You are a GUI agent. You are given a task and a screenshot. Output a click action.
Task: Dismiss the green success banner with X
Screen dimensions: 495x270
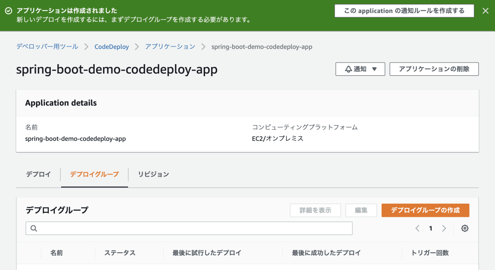(x=486, y=11)
